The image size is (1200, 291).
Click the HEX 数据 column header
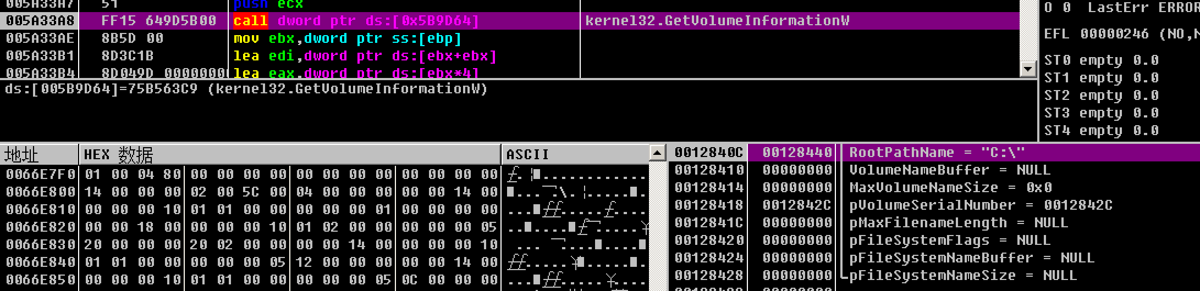(290, 155)
